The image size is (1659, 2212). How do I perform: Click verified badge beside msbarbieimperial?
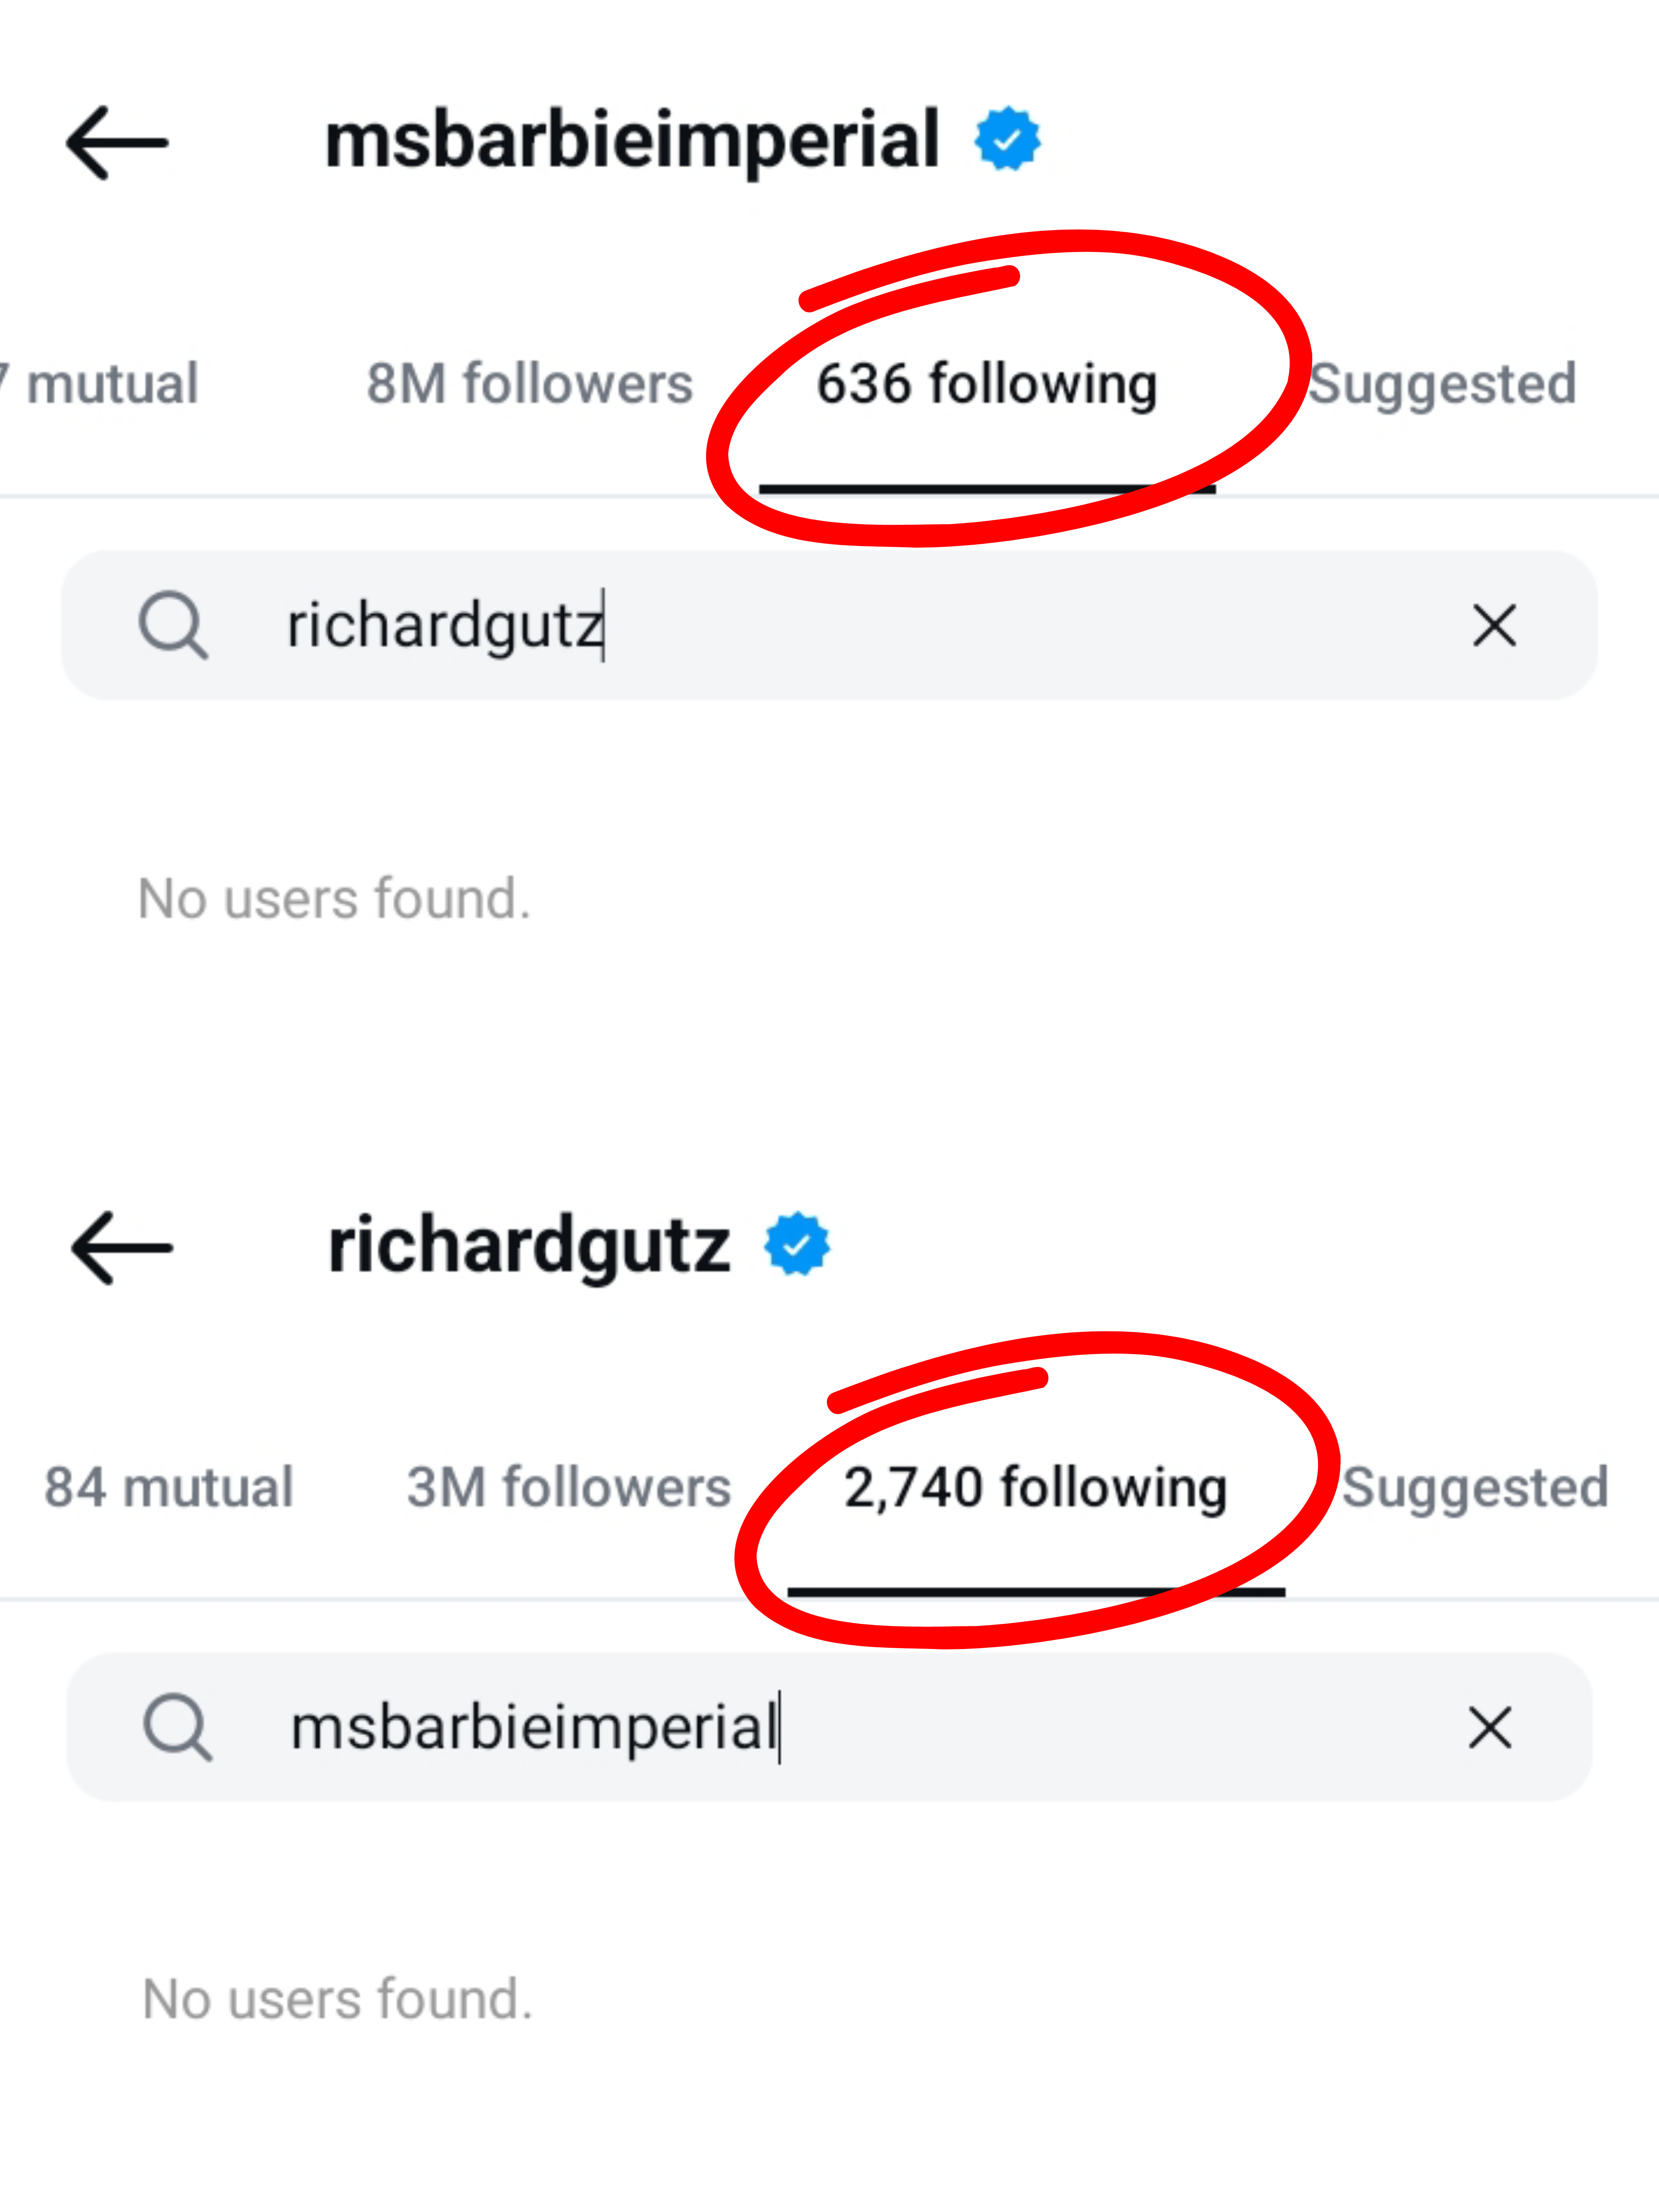pos(1007,139)
